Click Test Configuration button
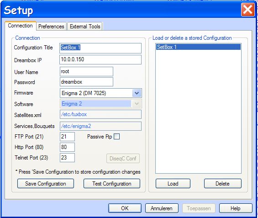The width and height of the screenshot is (258, 218). coord(112,184)
